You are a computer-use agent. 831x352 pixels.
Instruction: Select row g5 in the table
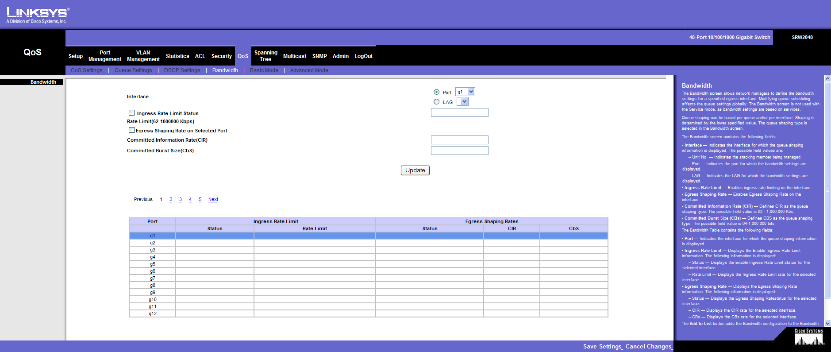pyautogui.click(x=152, y=264)
